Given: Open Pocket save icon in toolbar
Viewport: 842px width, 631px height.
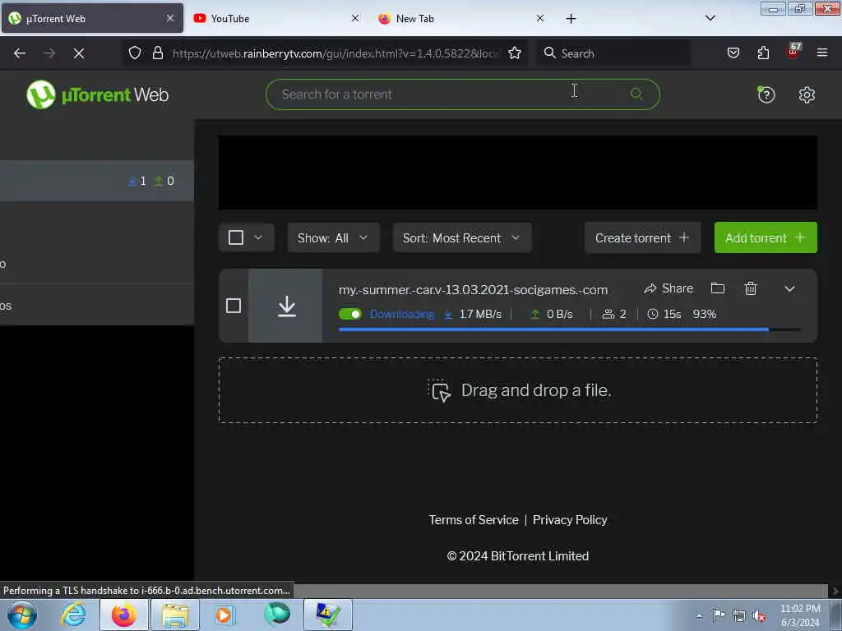Looking at the screenshot, I should (x=733, y=53).
